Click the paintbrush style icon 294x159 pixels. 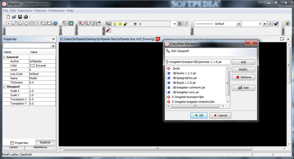[276, 24]
